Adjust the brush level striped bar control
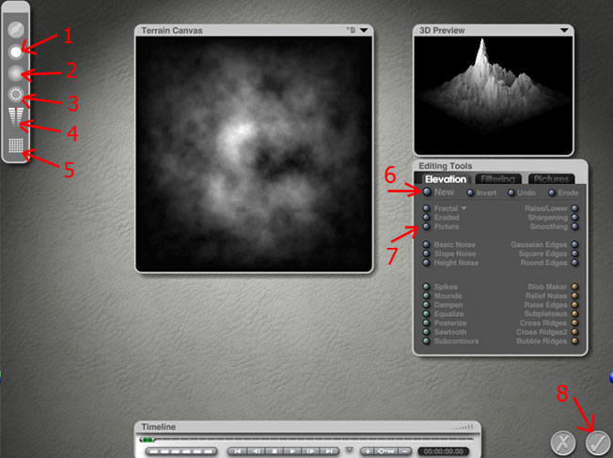The width and height of the screenshot is (613, 458). pos(16,116)
